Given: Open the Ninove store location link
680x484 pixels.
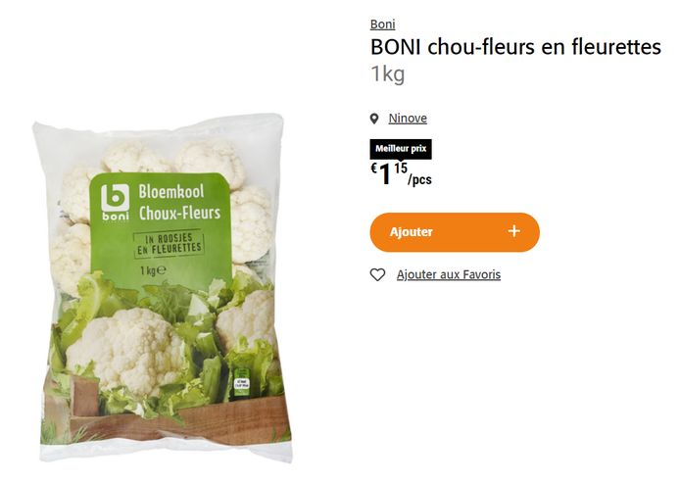Looking at the screenshot, I should (408, 118).
